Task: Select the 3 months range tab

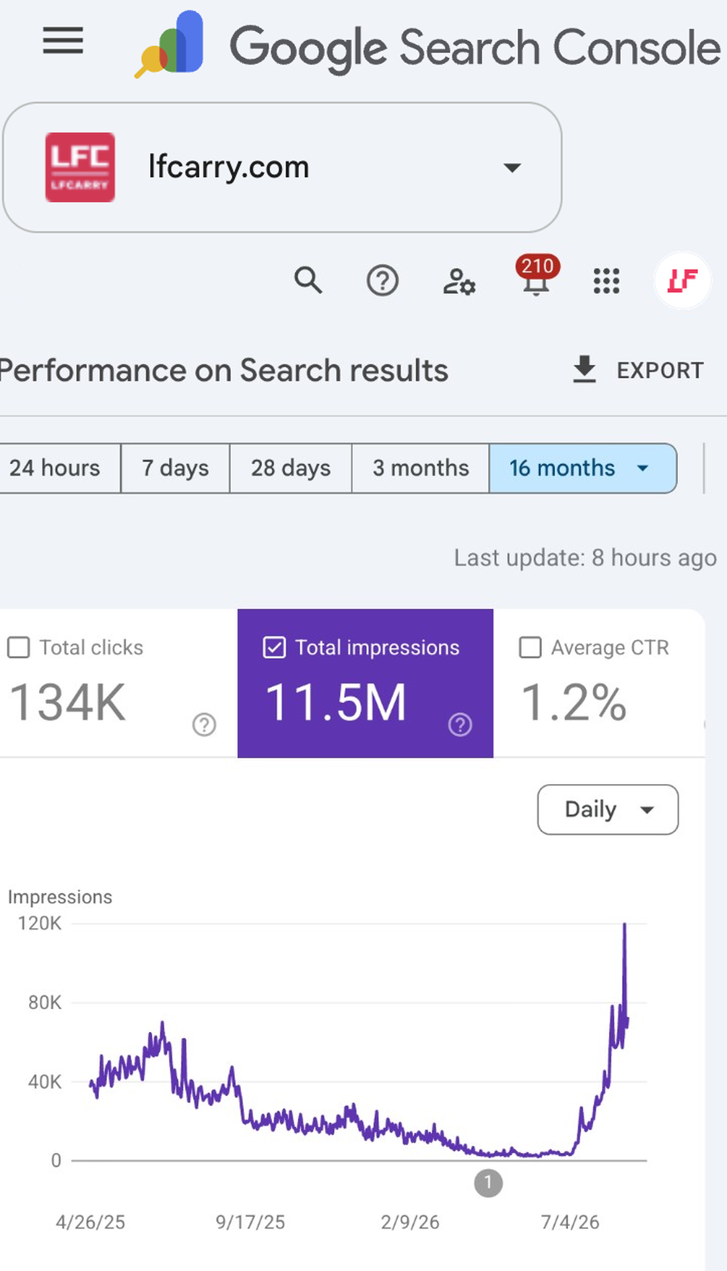Action: tap(421, 468)
